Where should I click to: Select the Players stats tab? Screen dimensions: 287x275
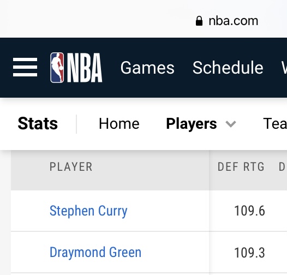point(192,124)
